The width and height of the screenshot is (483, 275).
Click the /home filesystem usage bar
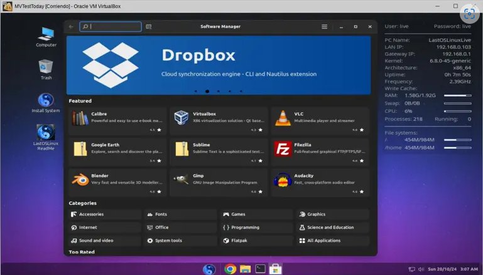(x=457, y=148)
